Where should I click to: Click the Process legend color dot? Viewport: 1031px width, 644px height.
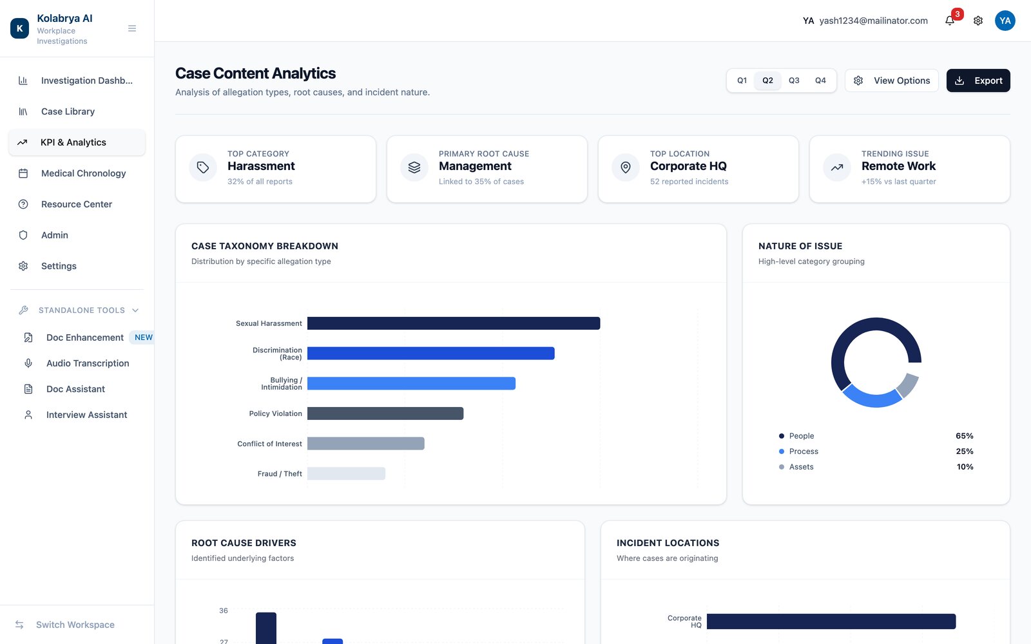click(x=782, y=451)
